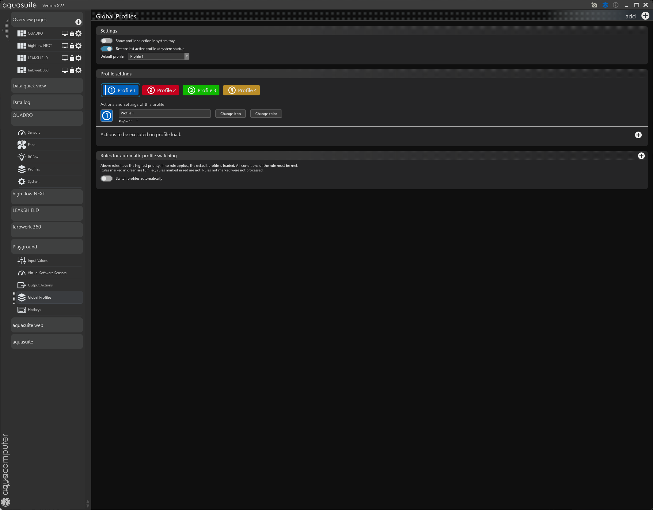Screen dimensions: 653x510
Task: Click the Profile 1 name text field
Action: tap(165, 113)
